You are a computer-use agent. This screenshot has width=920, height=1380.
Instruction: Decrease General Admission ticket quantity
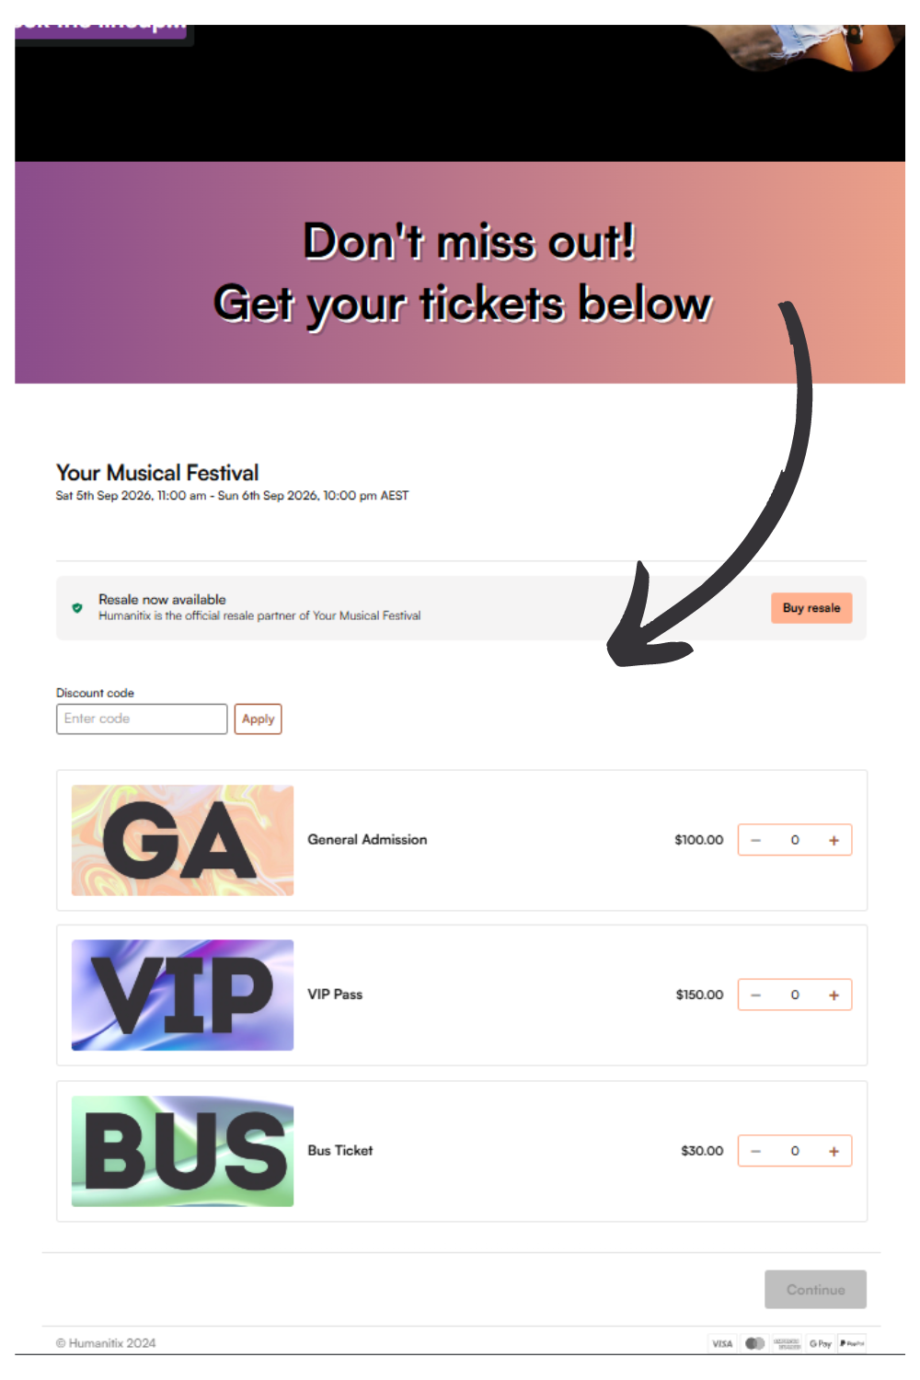pos(756,840)
